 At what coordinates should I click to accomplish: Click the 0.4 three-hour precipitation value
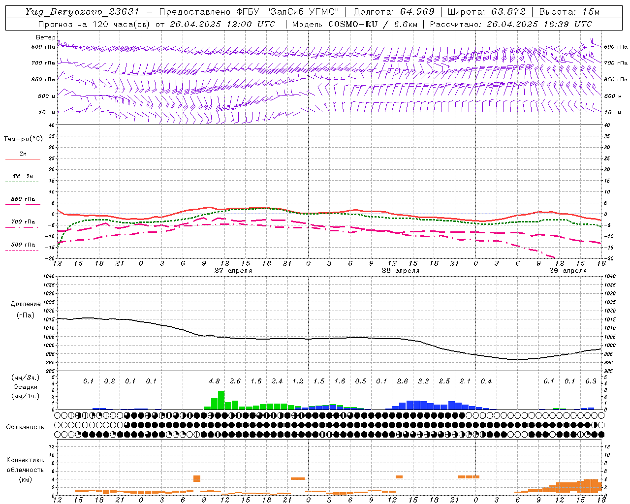click(486, 381)
